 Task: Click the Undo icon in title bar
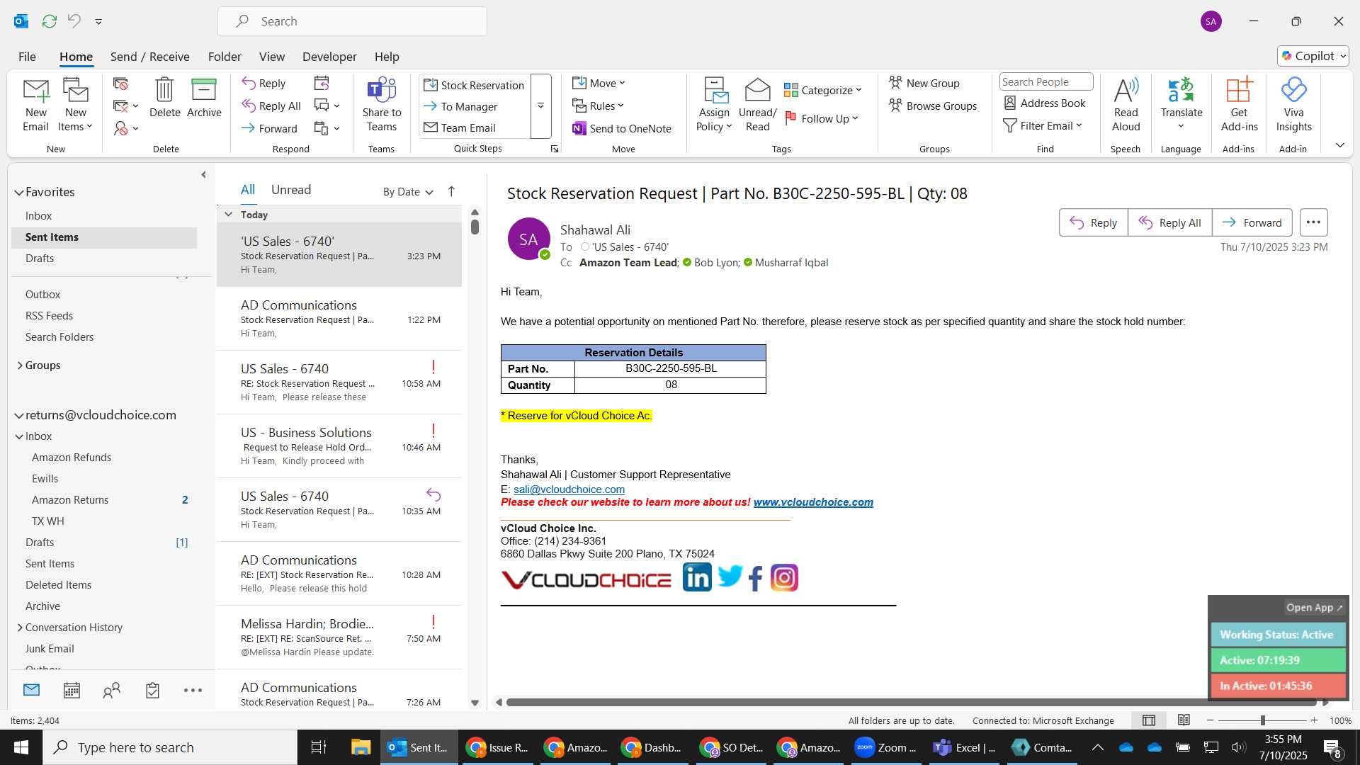[74, 21]
